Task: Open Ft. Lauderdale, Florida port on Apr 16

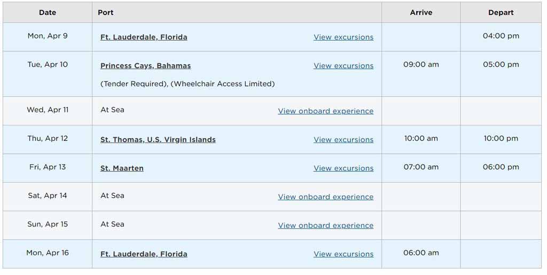Action: (x=144, y=254)
